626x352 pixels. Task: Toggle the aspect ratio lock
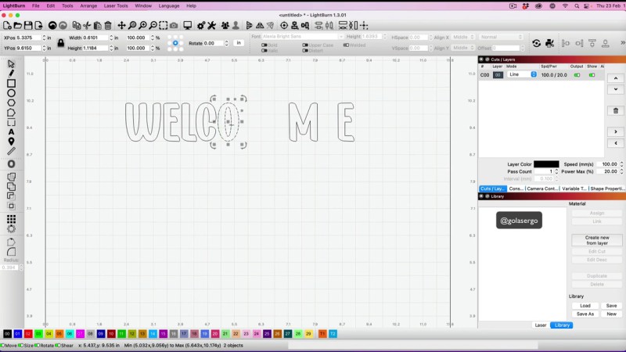pos(60,42)
